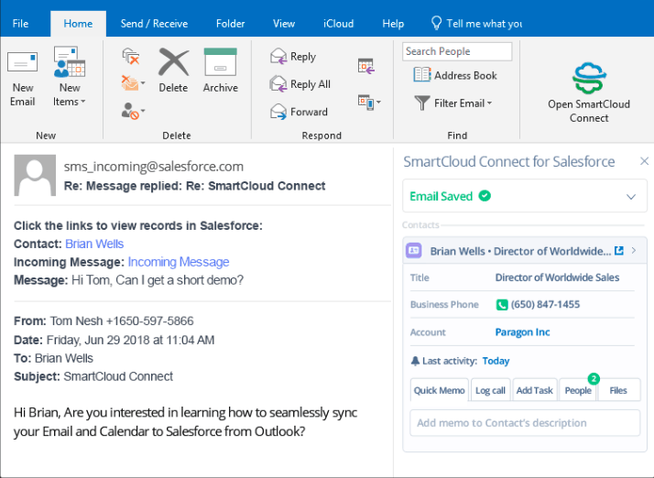Expand Brian Wells contact details chevron

click(634, 250)
